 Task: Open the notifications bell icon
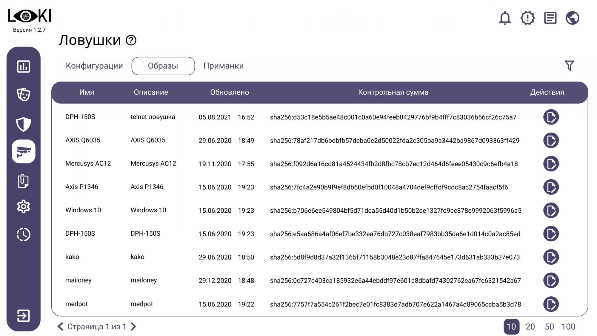pos(505,18)
